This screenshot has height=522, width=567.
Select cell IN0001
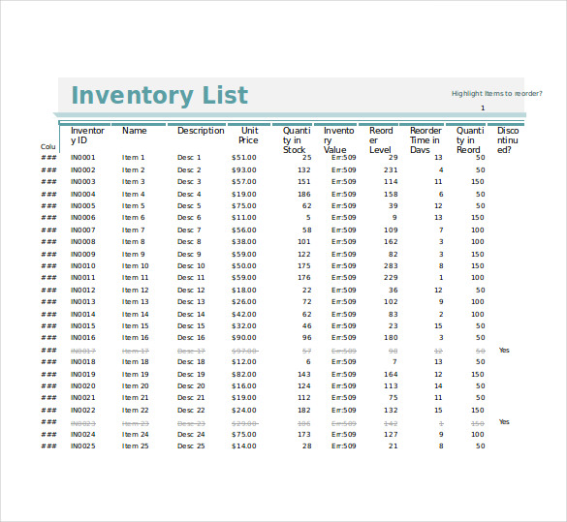(x=82, y=158)
